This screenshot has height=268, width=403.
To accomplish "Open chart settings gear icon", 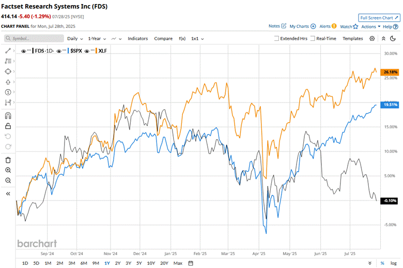I will [x=372, y=39].
